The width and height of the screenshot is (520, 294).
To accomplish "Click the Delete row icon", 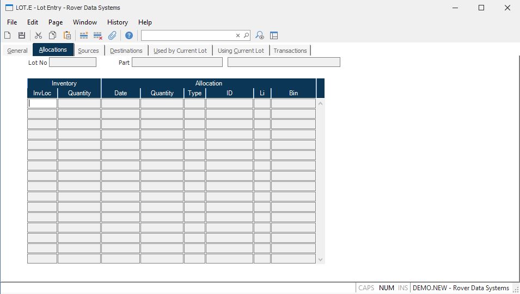I will tap(98, 35).
